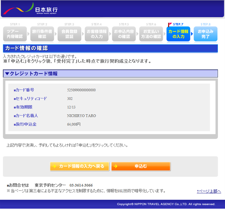Click the phone number 03-3614-3066

click(x=81, y=185)
